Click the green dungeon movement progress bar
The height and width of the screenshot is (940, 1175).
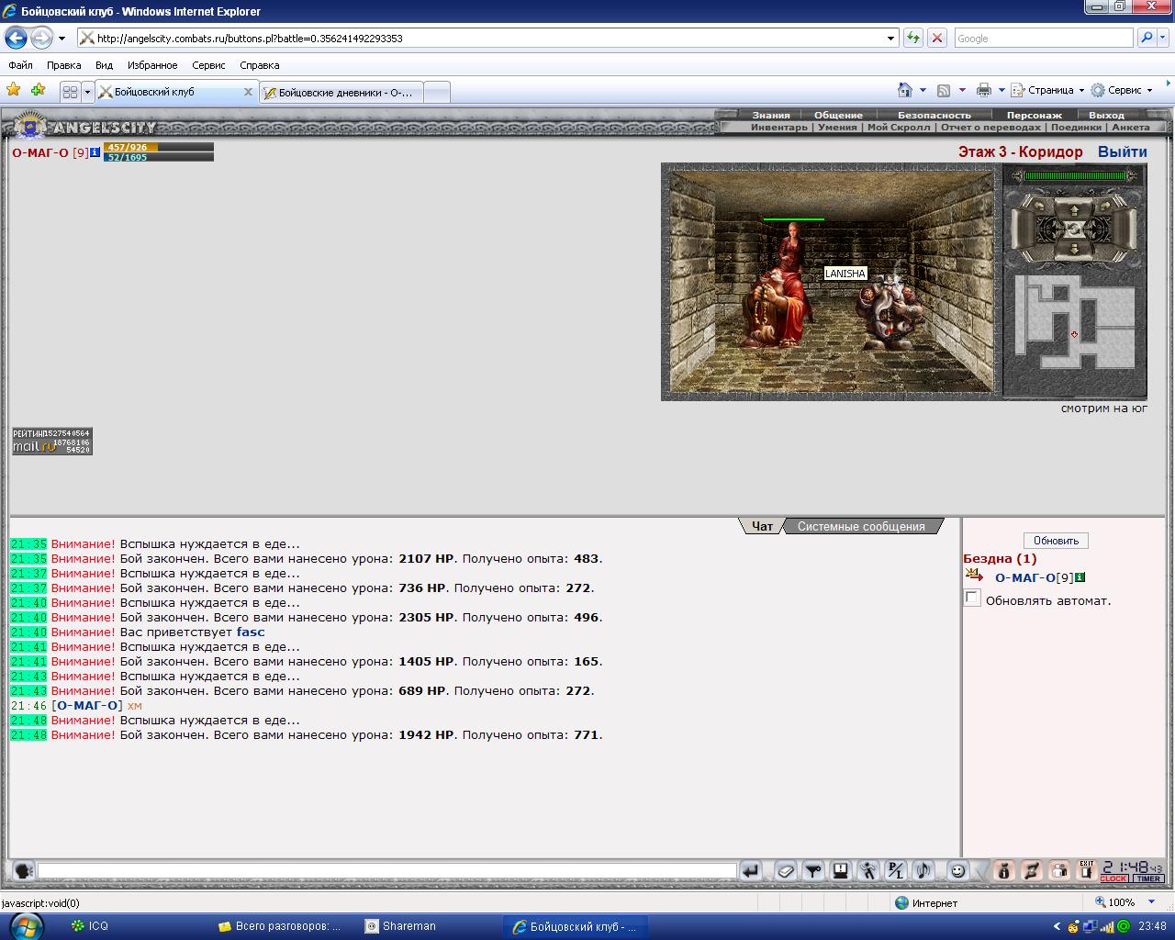tap(1075, 175)
